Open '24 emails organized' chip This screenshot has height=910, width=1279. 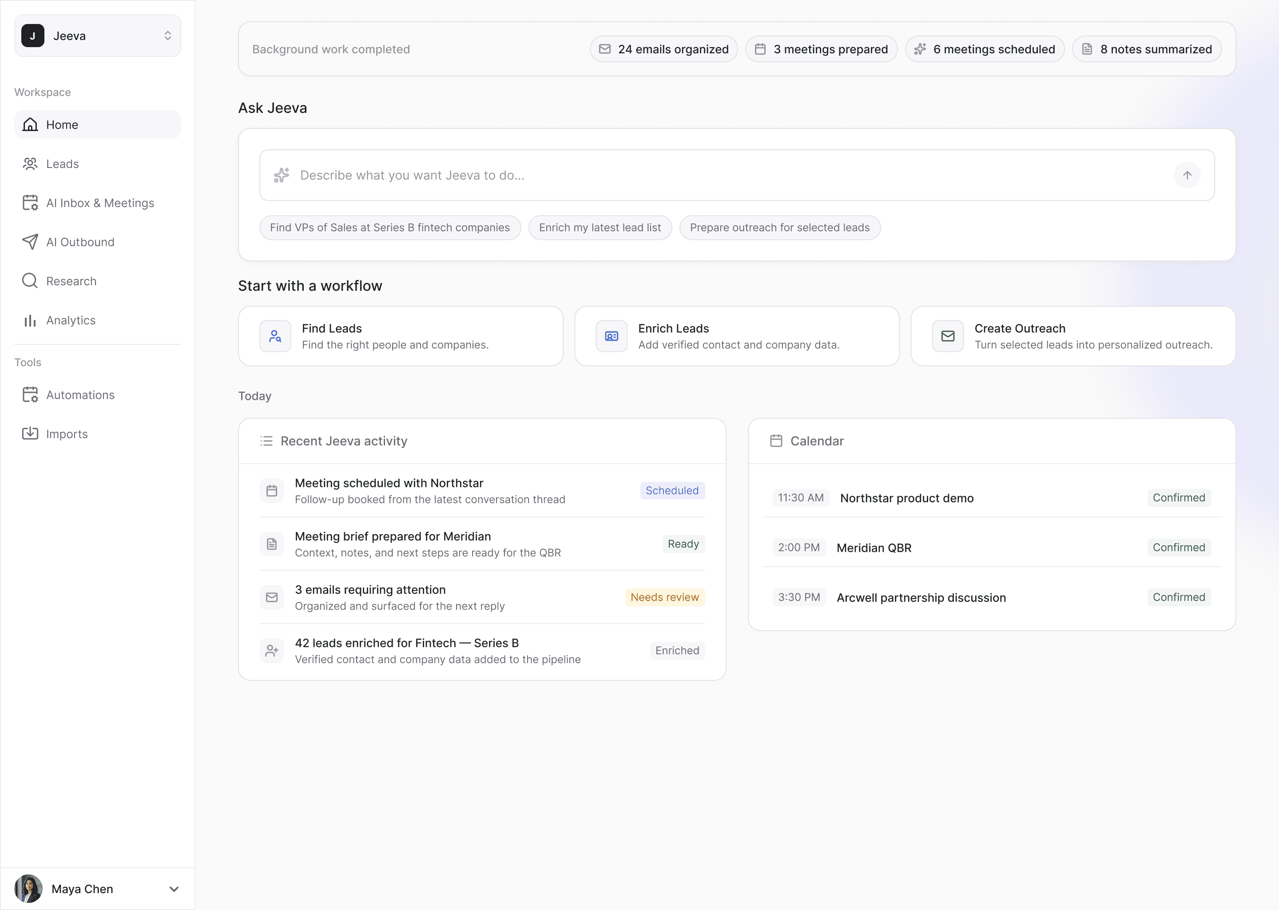(x=663, y=49)
